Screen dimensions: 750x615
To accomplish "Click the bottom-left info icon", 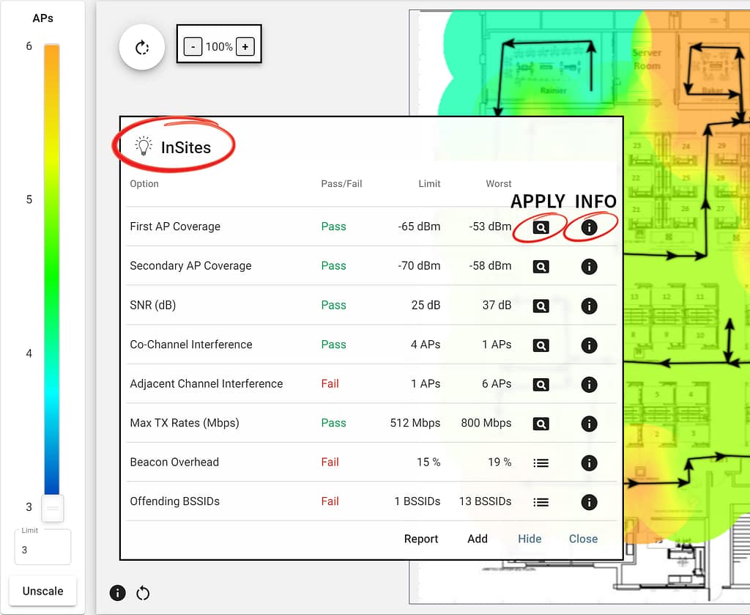I will click(x=117, y=593).
